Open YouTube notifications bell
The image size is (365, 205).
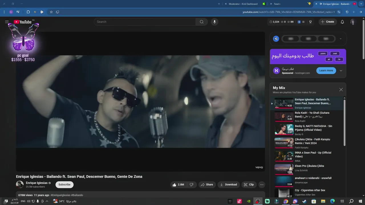(x=342, y=22)
